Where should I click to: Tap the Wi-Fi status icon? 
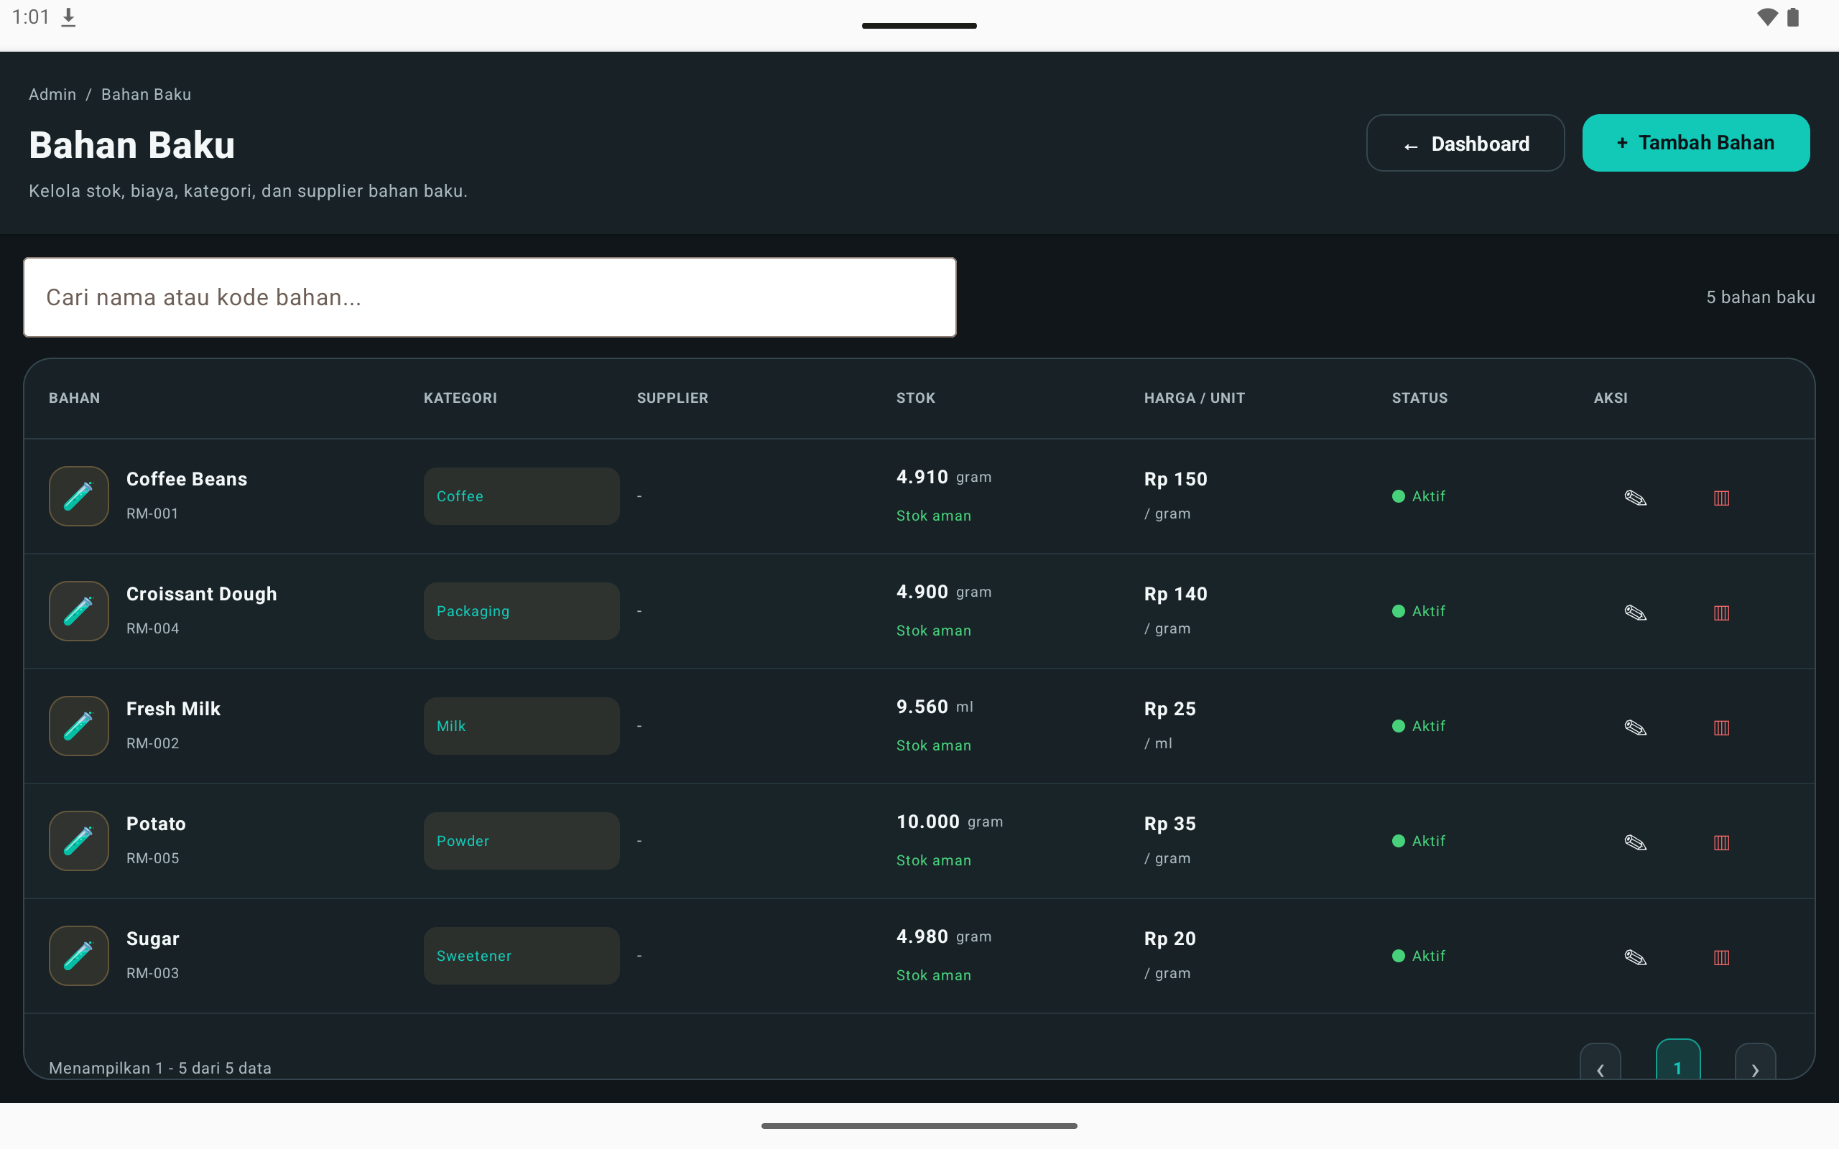(1768, 17)
